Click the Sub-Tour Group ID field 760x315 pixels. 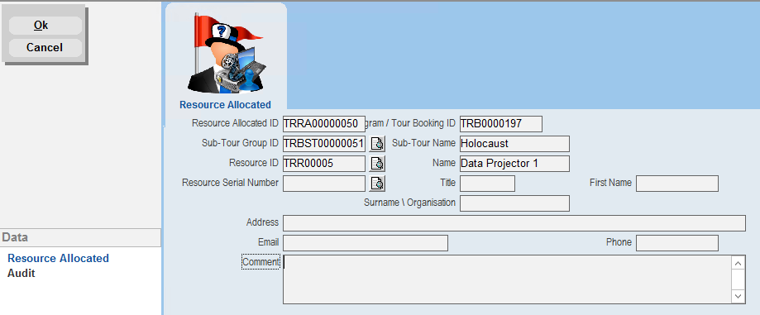[324, 144]
